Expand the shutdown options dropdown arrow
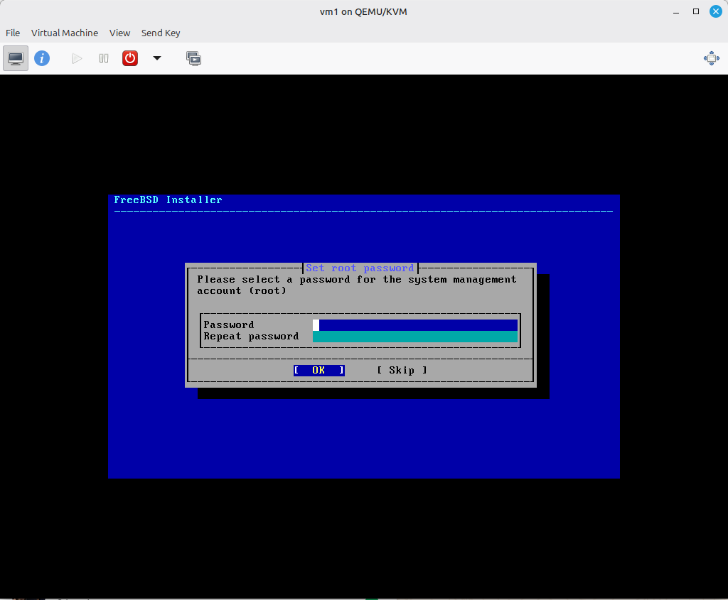 click(157, 58)
